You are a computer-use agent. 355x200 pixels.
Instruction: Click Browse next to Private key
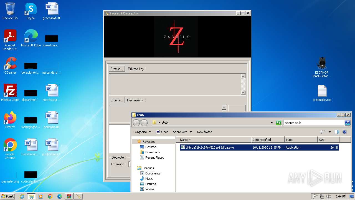coord(117,69)
